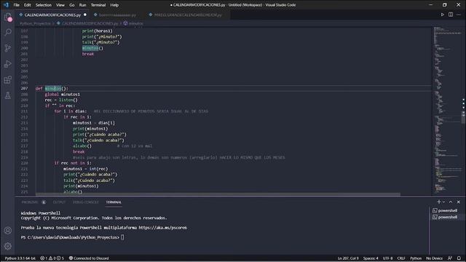
Task: Open notifications bell in status bar
Action: coord(459,258)
